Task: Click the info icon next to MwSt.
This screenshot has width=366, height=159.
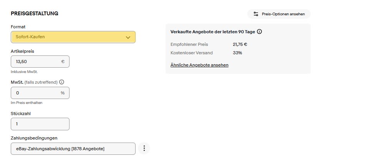Action: coord(61,82)
